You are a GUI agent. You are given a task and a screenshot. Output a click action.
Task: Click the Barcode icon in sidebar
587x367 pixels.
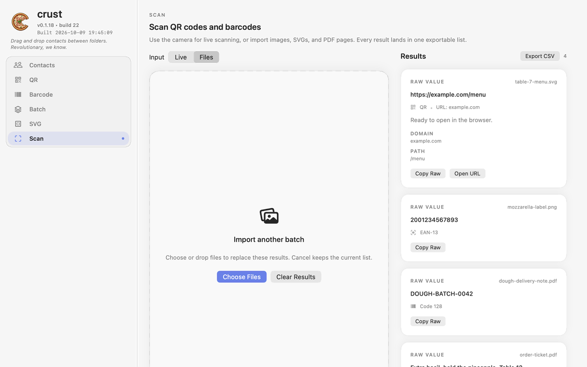click(18, 94)
